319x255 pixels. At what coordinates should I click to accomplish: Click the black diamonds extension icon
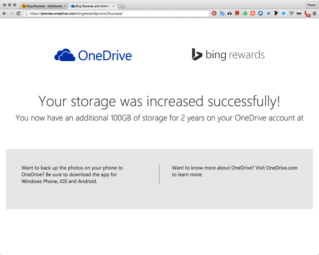click(x=229, y=13)
